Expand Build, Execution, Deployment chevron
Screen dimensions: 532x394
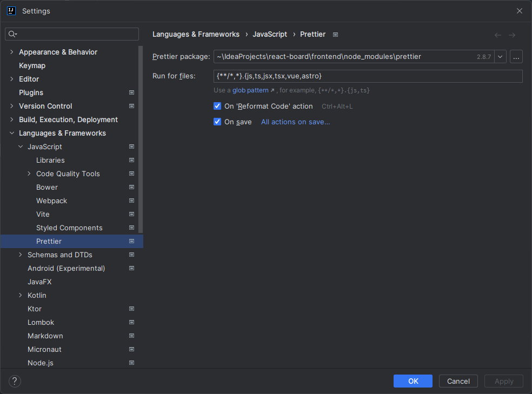pyautogui.click(x=12, y=119)
